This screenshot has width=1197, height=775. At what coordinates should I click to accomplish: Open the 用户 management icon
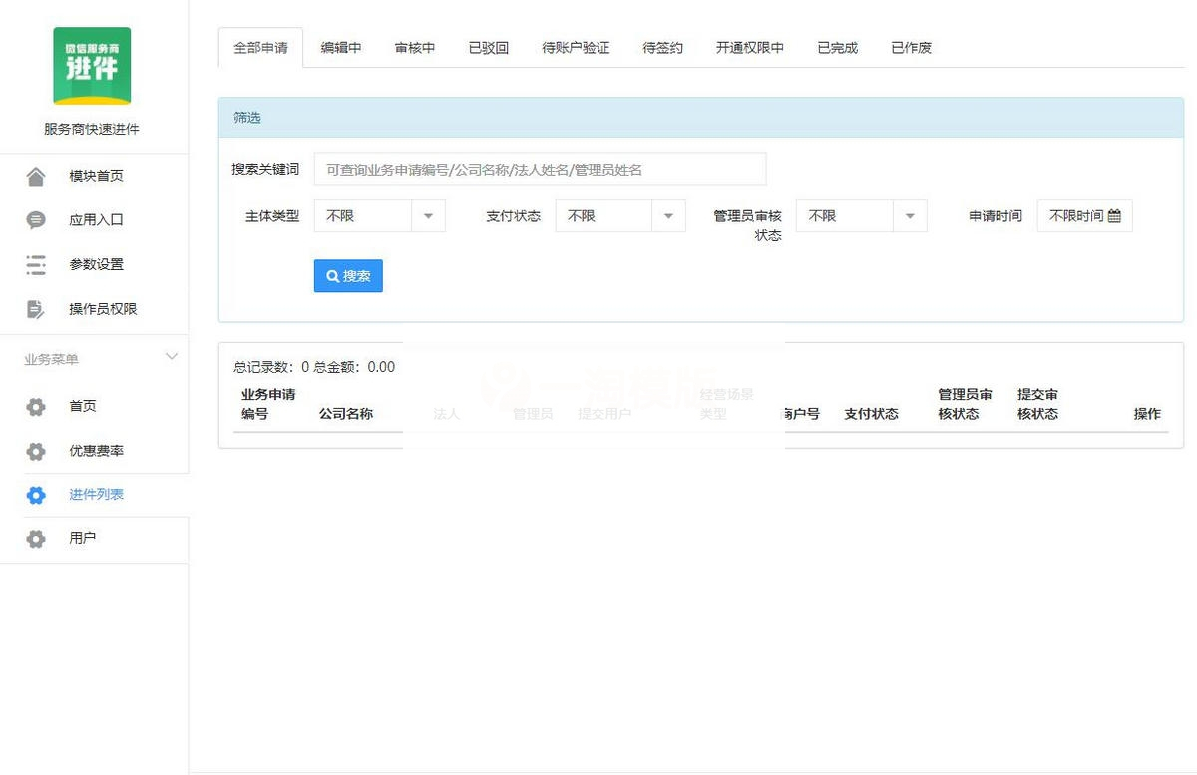[36, 538]
